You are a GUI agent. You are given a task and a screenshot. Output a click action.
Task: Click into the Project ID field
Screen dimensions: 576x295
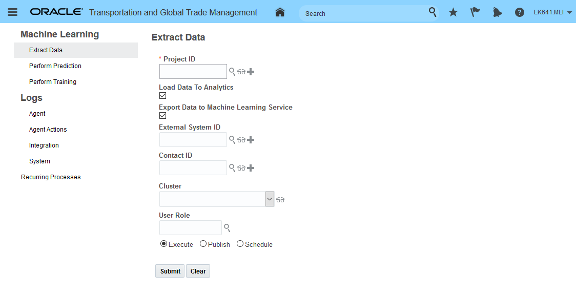coord(193,72)
